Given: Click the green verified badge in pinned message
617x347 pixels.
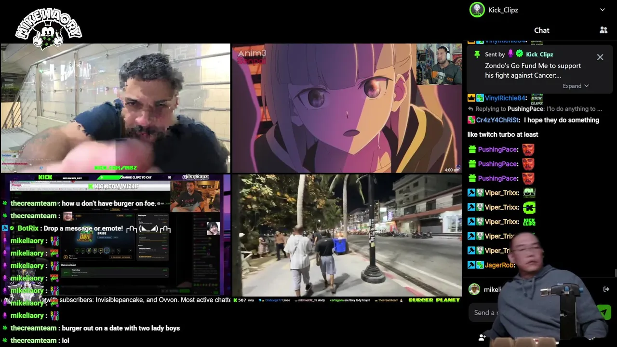Looking at the screenshot, I should tap(520, 54).
